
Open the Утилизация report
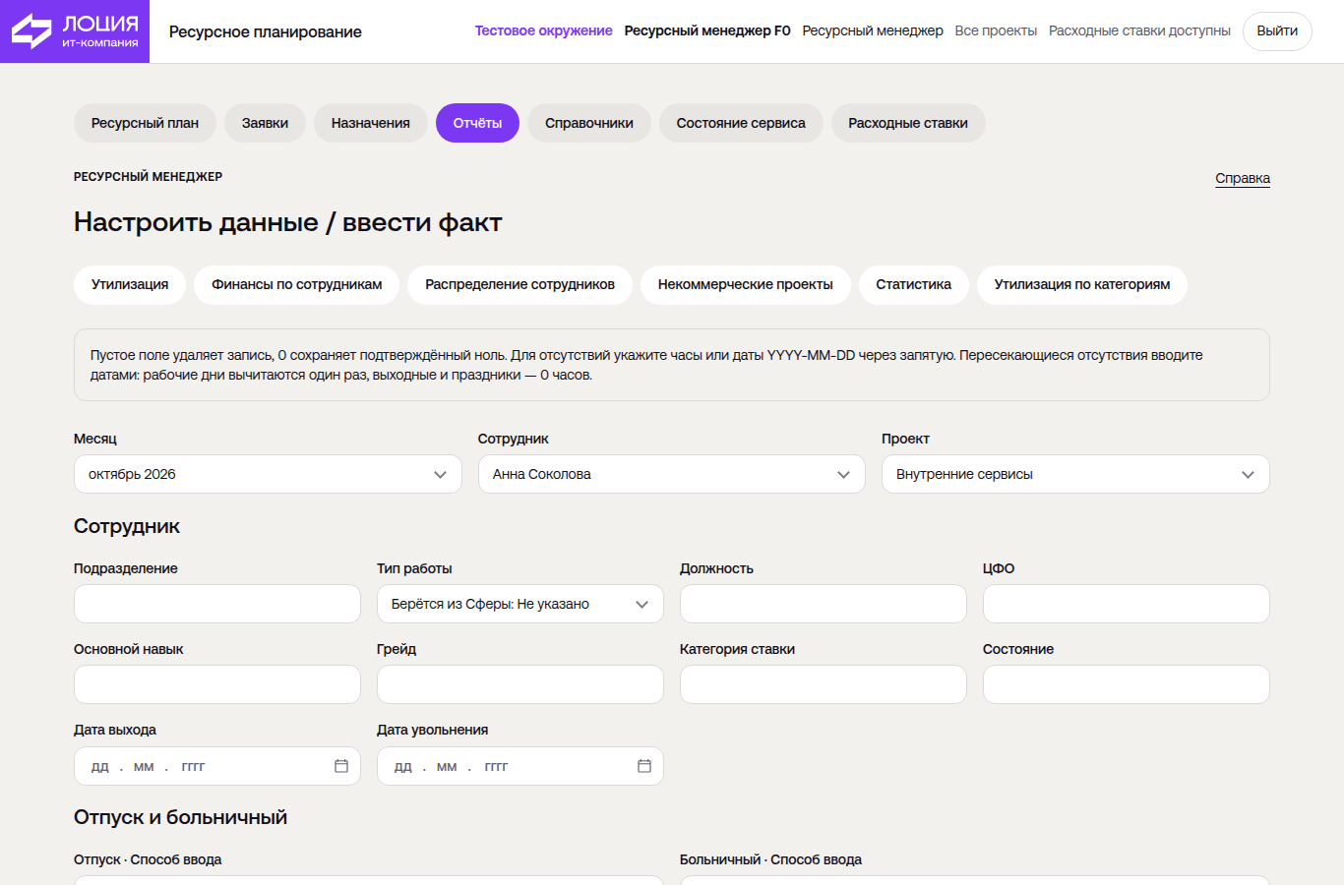coord(130,285)
